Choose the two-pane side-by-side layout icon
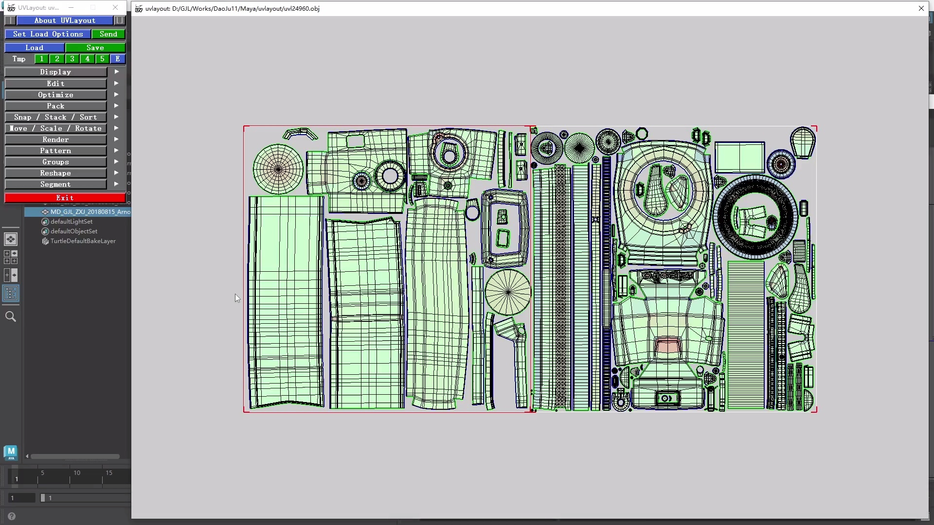The height and width of the screenshot is (525, 934). pos(11,275)
